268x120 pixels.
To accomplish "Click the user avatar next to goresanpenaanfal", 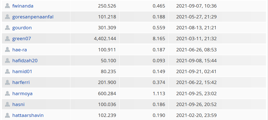I will click(x=7, y=17).
